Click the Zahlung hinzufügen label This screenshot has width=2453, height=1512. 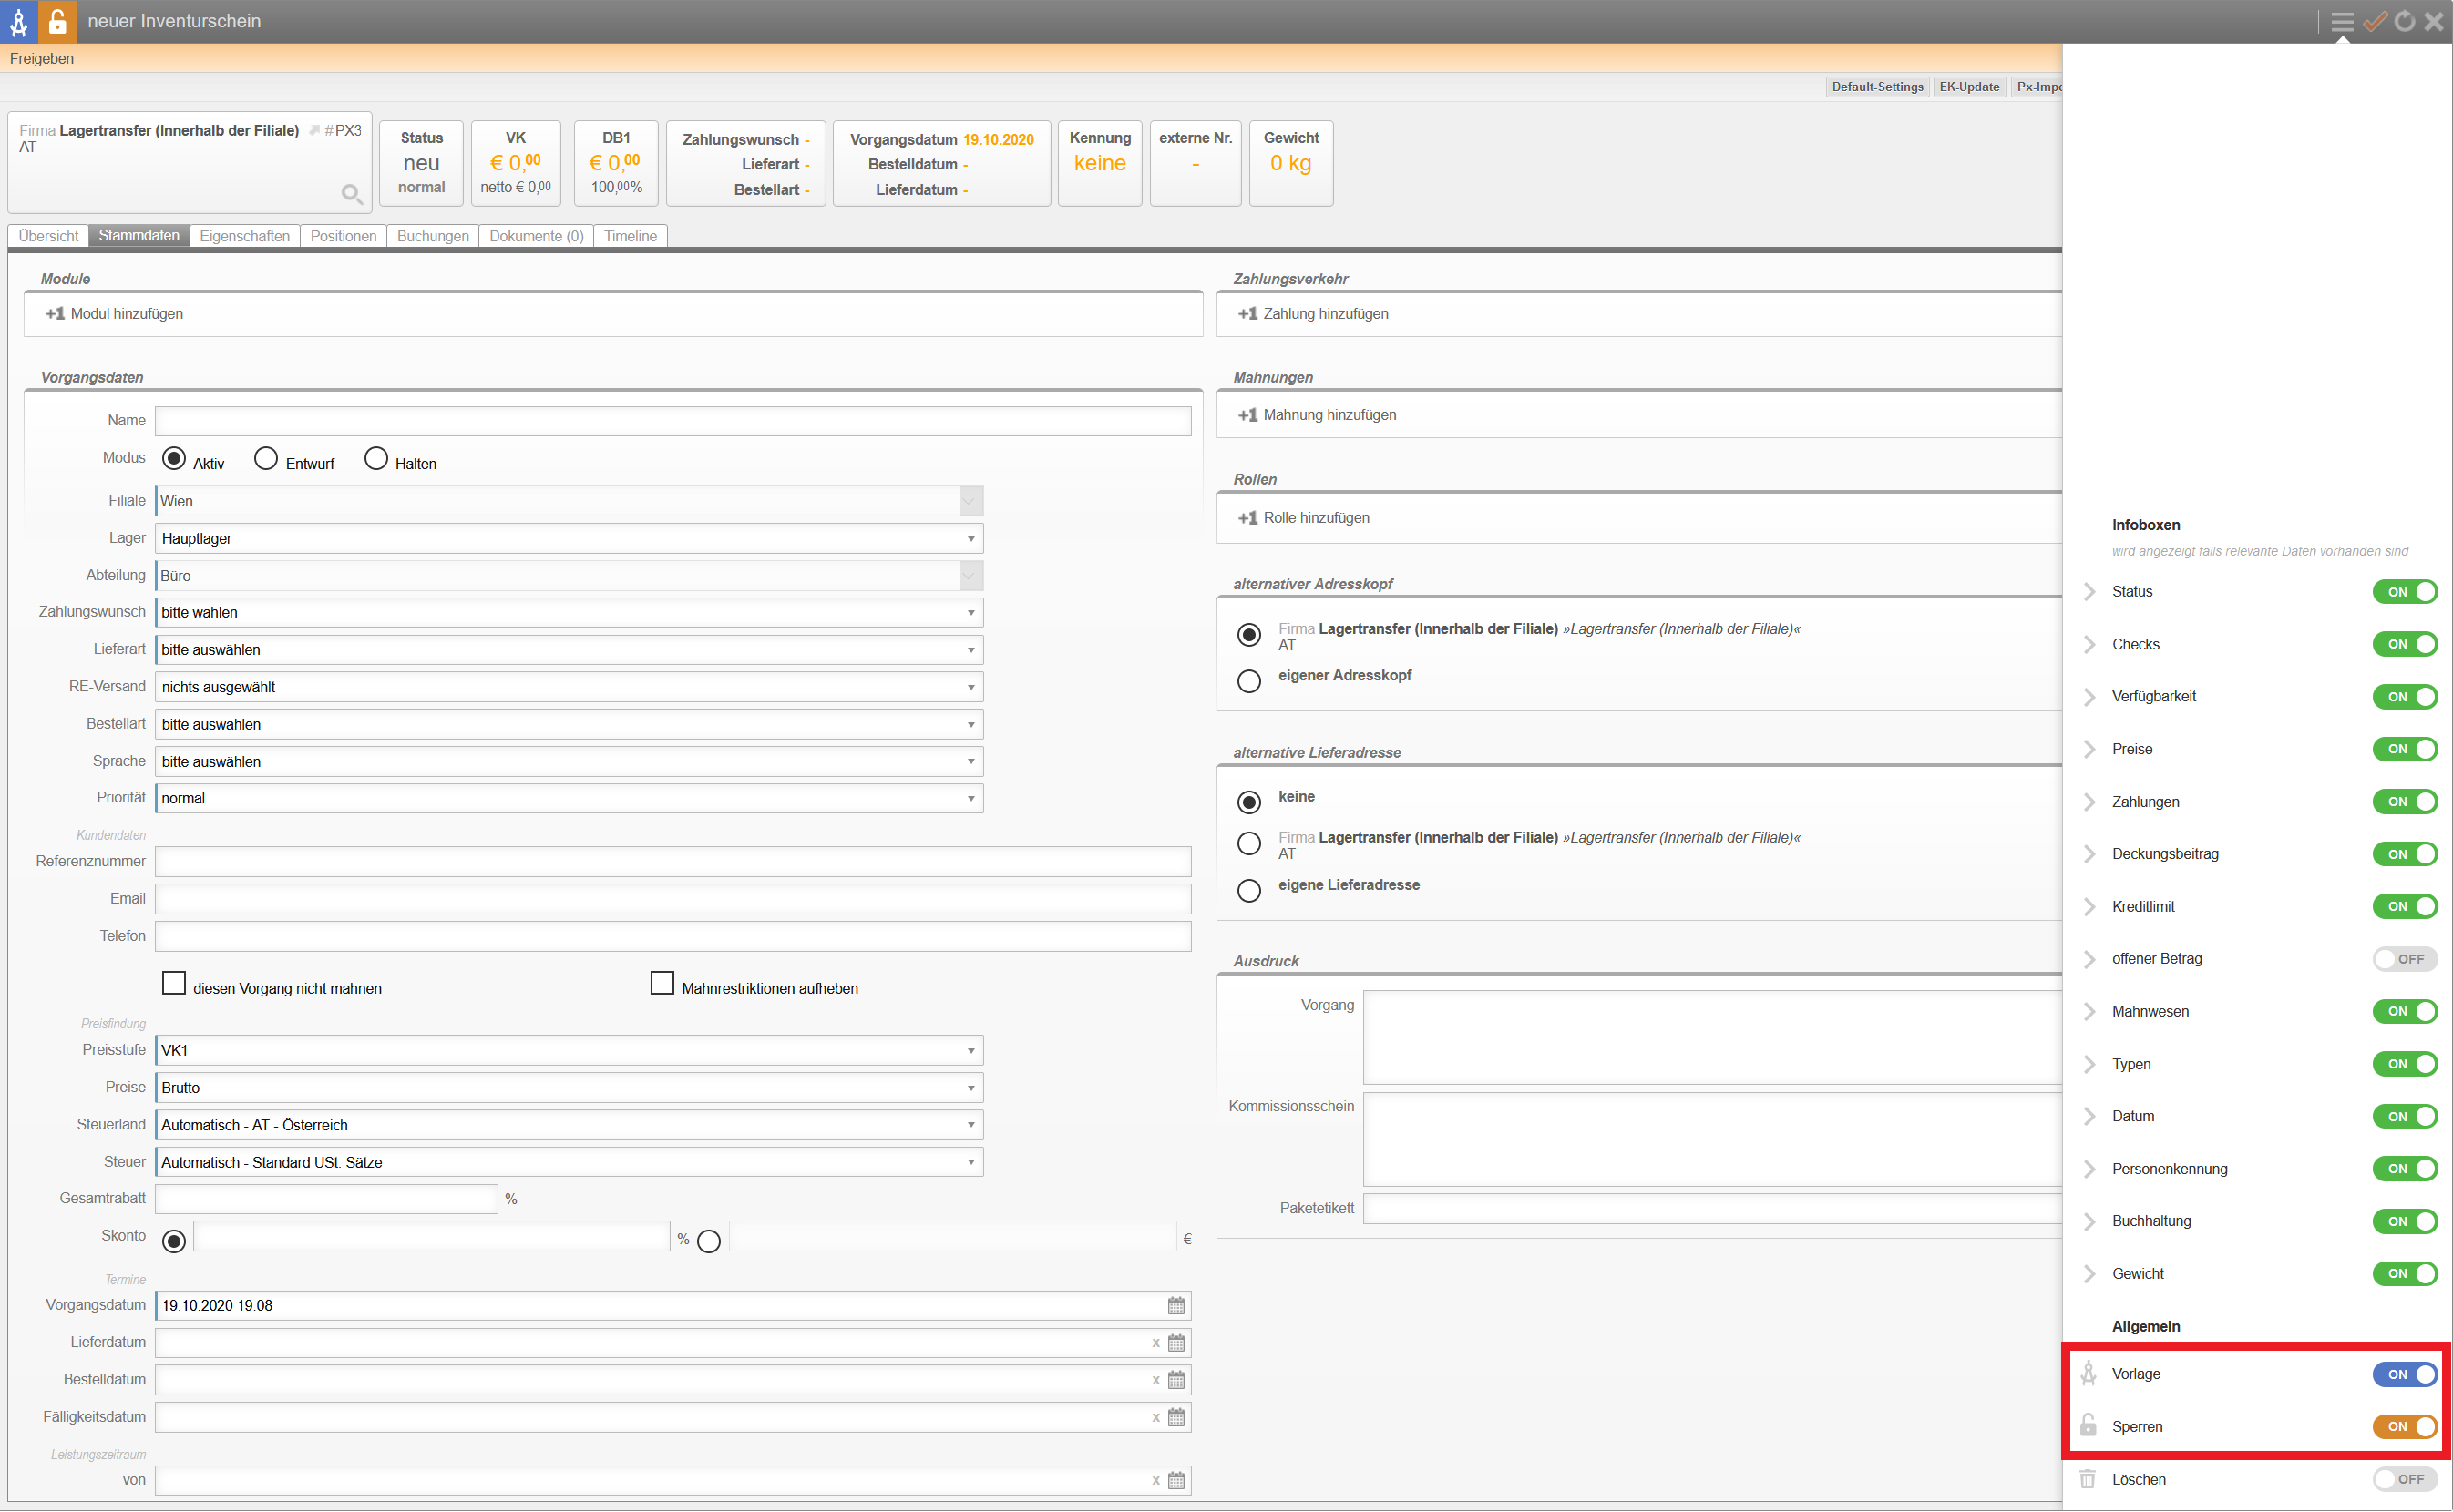(x=1326, y=314)
